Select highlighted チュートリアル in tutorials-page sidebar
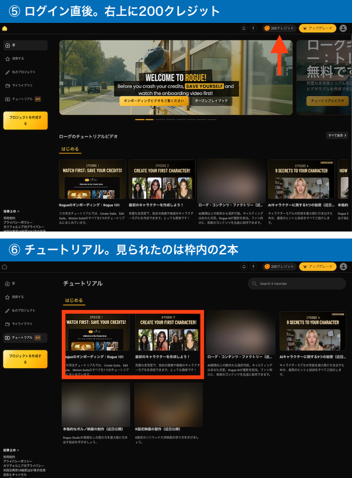352x478 pixels. pos(25,338)
